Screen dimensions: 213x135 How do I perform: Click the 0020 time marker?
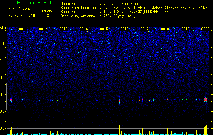point(205,29)
